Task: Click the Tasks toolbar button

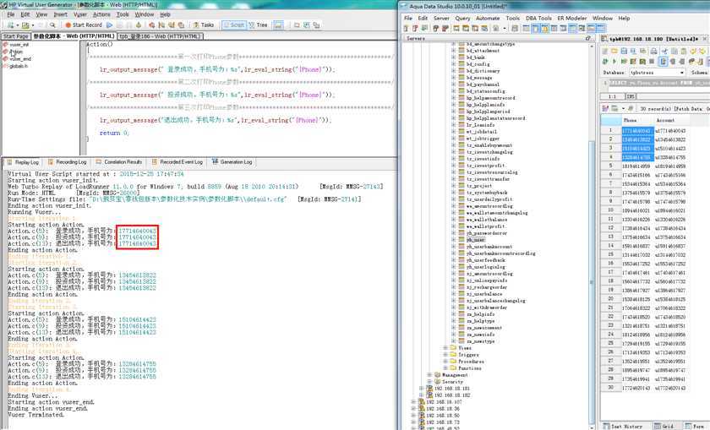Action: (x=204, y=24)
